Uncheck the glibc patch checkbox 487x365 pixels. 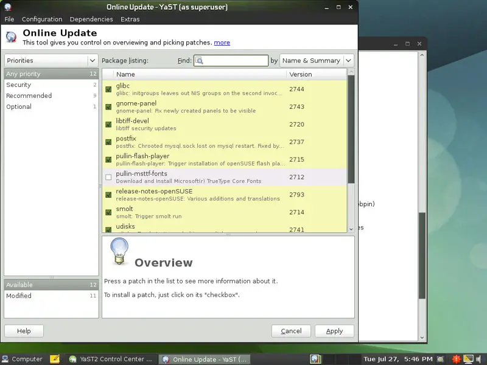[x=108, y=89]
